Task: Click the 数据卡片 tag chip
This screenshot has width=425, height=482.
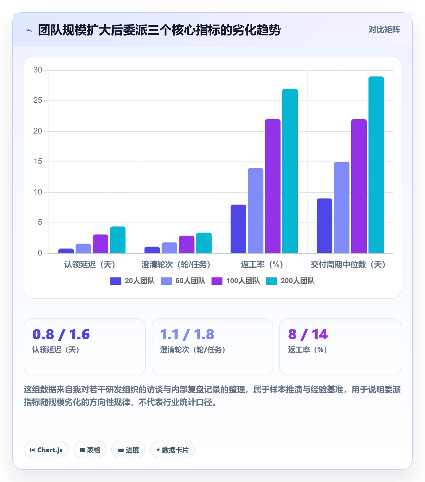Action: [x=172, y=450]
